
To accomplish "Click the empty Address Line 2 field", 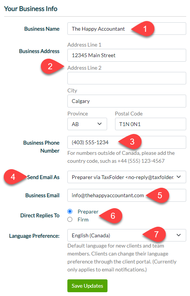I will click(x=127, y=78).
